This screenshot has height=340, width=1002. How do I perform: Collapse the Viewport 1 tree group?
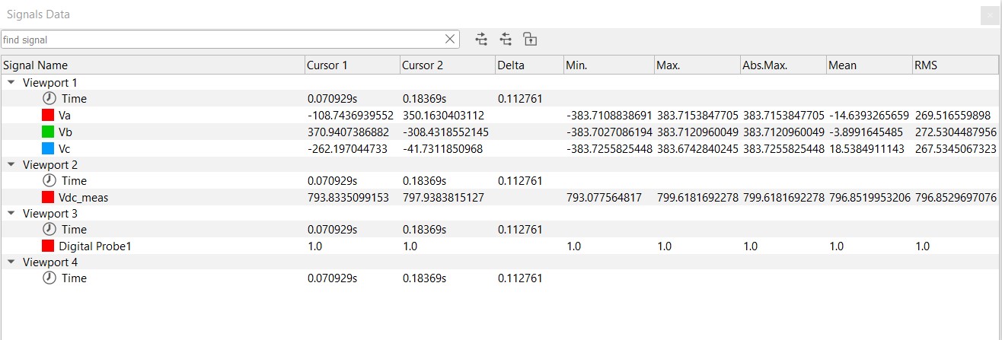pyautogui.click(x=11, y=82)
